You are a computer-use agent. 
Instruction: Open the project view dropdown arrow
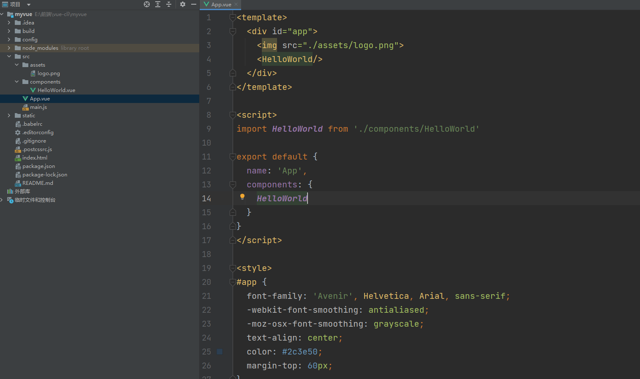[x=29, y=5]
